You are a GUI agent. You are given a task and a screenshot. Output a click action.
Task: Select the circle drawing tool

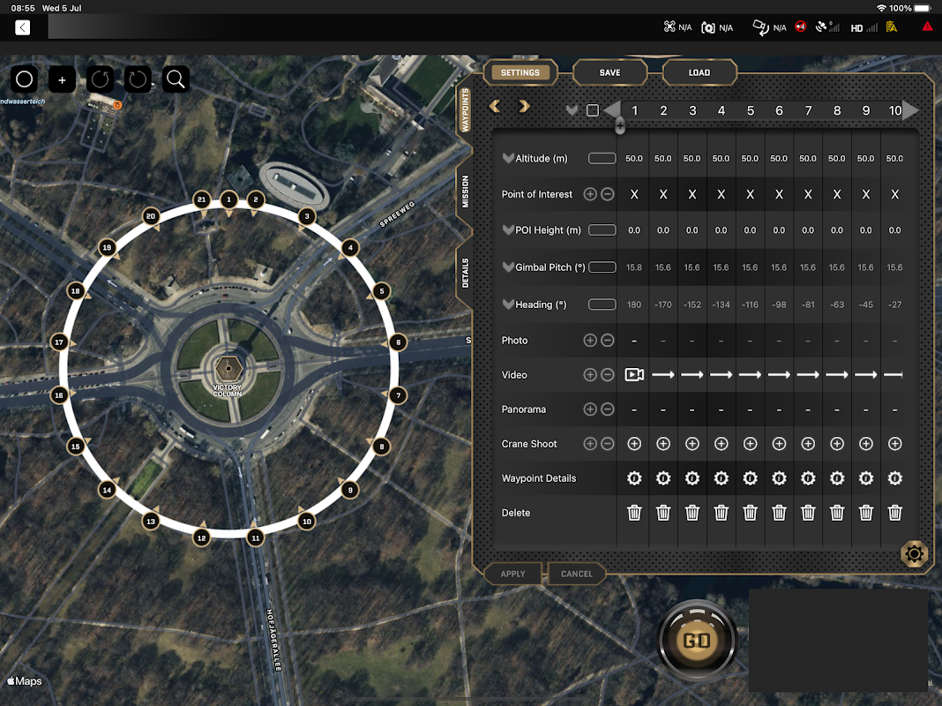[25, 79]
